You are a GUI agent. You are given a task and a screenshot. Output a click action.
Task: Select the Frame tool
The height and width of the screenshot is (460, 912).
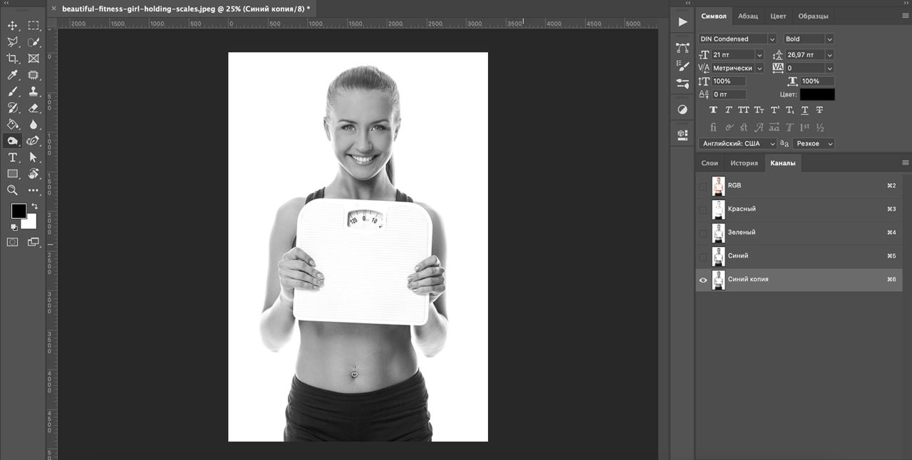tap(33, 58)
